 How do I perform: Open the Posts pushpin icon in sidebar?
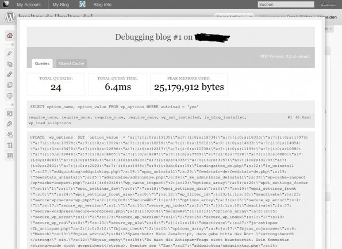[x=10, y=53]
